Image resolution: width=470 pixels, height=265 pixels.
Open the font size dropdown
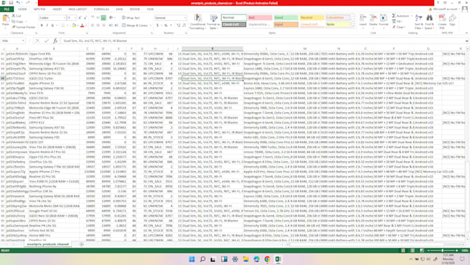coord(75,18)
